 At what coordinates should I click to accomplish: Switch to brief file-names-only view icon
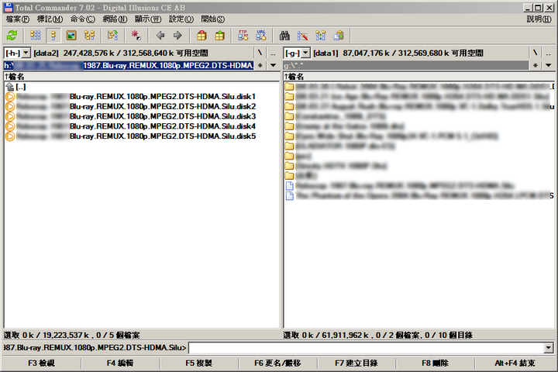(35, 35)
